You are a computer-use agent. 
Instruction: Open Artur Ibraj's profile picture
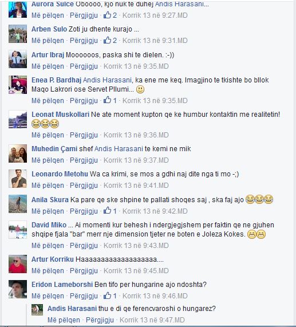pos(18,59)
